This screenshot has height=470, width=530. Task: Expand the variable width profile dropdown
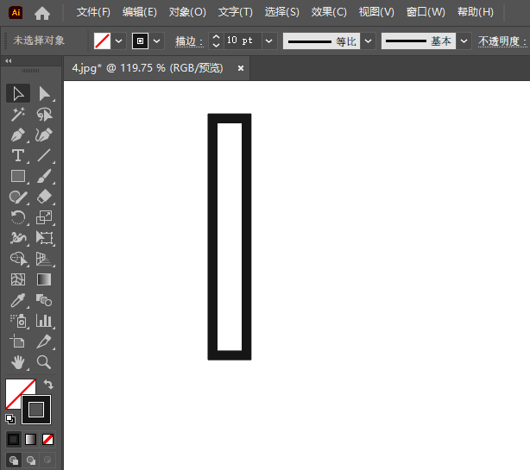coord(369,41)
